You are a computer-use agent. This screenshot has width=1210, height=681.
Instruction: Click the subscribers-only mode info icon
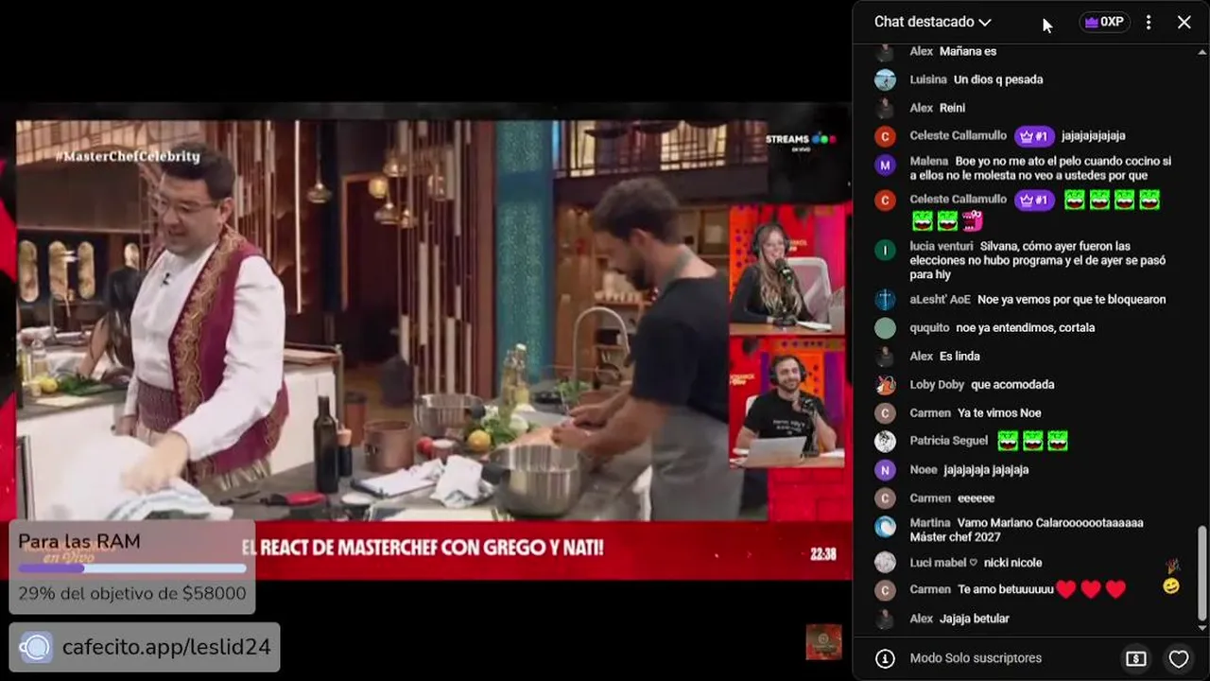pyautogui.click(x=885, y=658)
